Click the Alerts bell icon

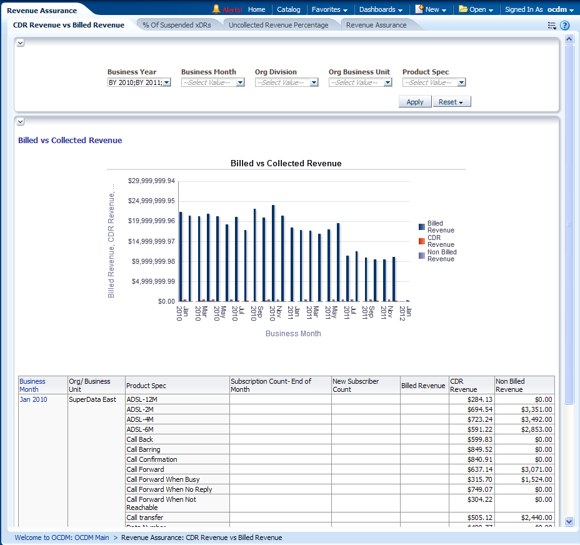(x=216, y=9)
